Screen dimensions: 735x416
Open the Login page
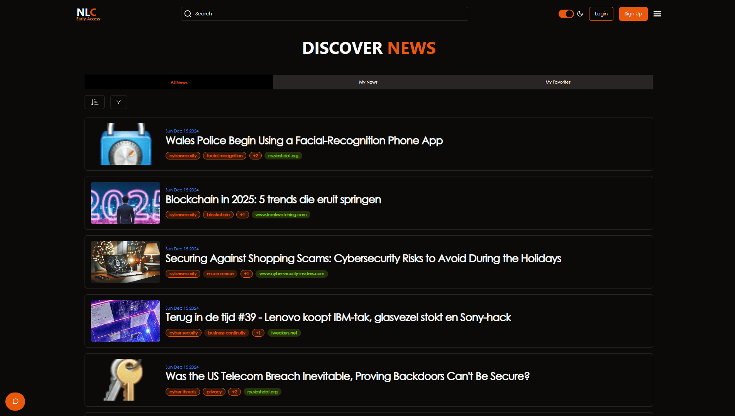pyautogui.click(x=601, y=14)
